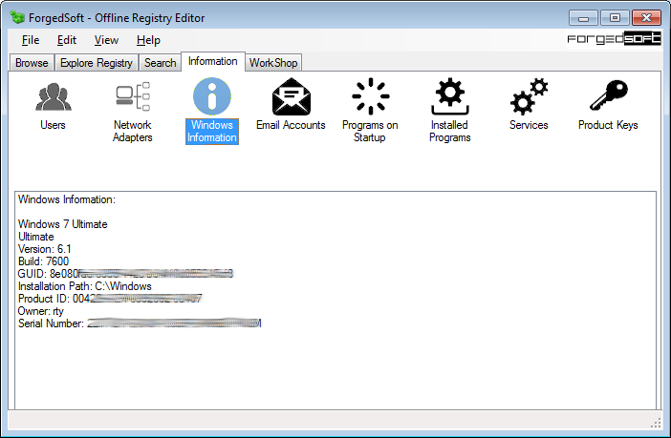The height and width of the screenshot is (438, 671).
Task: Click the Serial Number line
Action: pos(140,323)
